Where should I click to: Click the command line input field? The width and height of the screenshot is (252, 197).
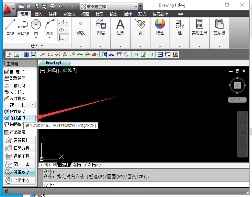point(146,185)
